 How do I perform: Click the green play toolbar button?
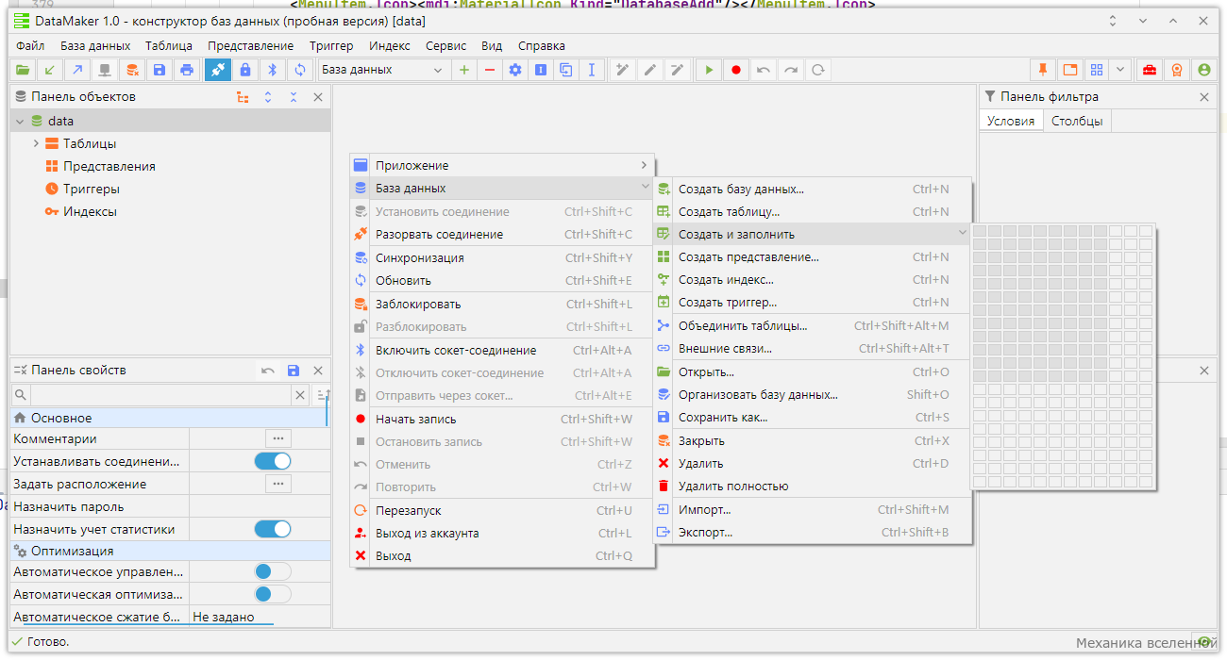(709, 70)
